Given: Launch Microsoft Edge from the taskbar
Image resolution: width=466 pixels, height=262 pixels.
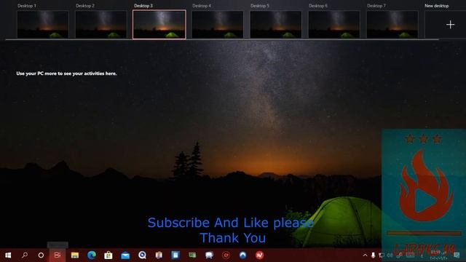Looking at the screenshot, I should (92, 255).
